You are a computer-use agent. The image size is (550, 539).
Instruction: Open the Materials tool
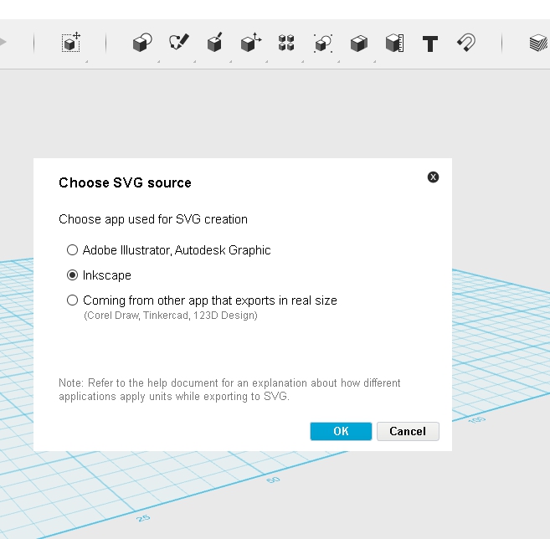(x=539, y=43)
